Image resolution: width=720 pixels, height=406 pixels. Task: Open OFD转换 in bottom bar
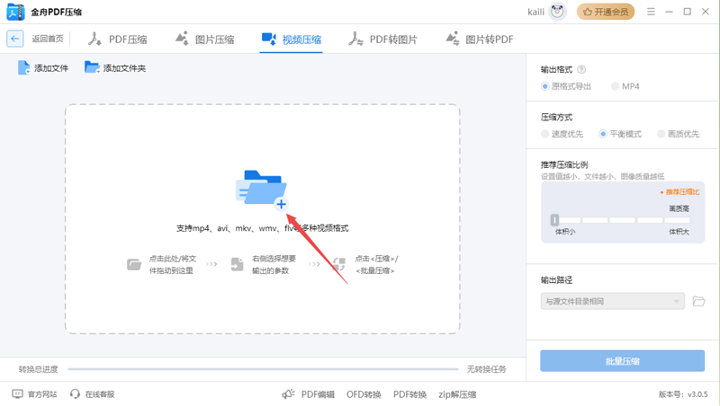pyautogui.click(x=364, y=394)
